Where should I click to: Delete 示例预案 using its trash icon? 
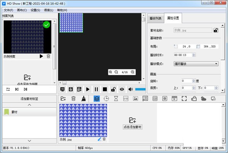[48, 56]
